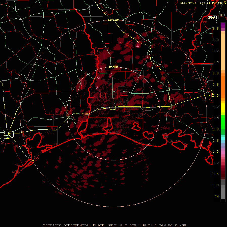Select the purple top segment of the color bar

pos(223,25)
